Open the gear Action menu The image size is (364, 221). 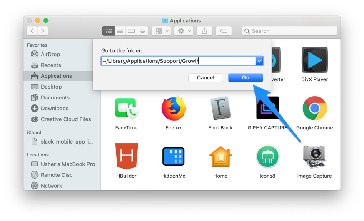tap(184, 31)
